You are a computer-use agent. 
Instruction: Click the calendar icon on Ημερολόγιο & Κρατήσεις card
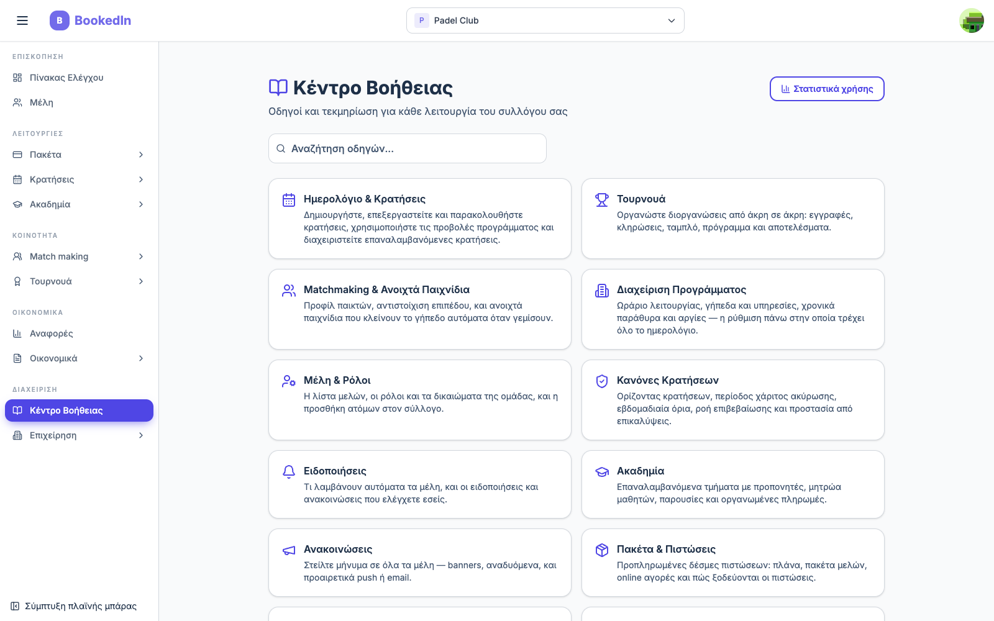pos(289,200)
